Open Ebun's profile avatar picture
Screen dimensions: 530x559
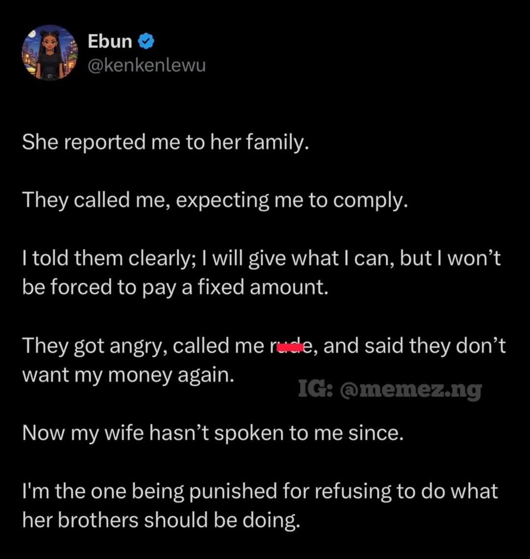(50, 52)
